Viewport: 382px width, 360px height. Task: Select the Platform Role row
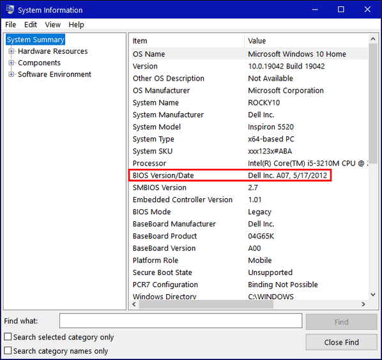tap(250, 260)
